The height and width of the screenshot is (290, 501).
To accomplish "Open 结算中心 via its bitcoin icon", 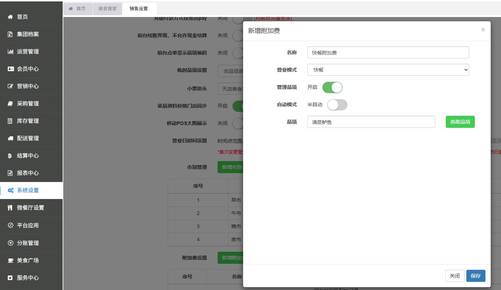I will (10, 155).
